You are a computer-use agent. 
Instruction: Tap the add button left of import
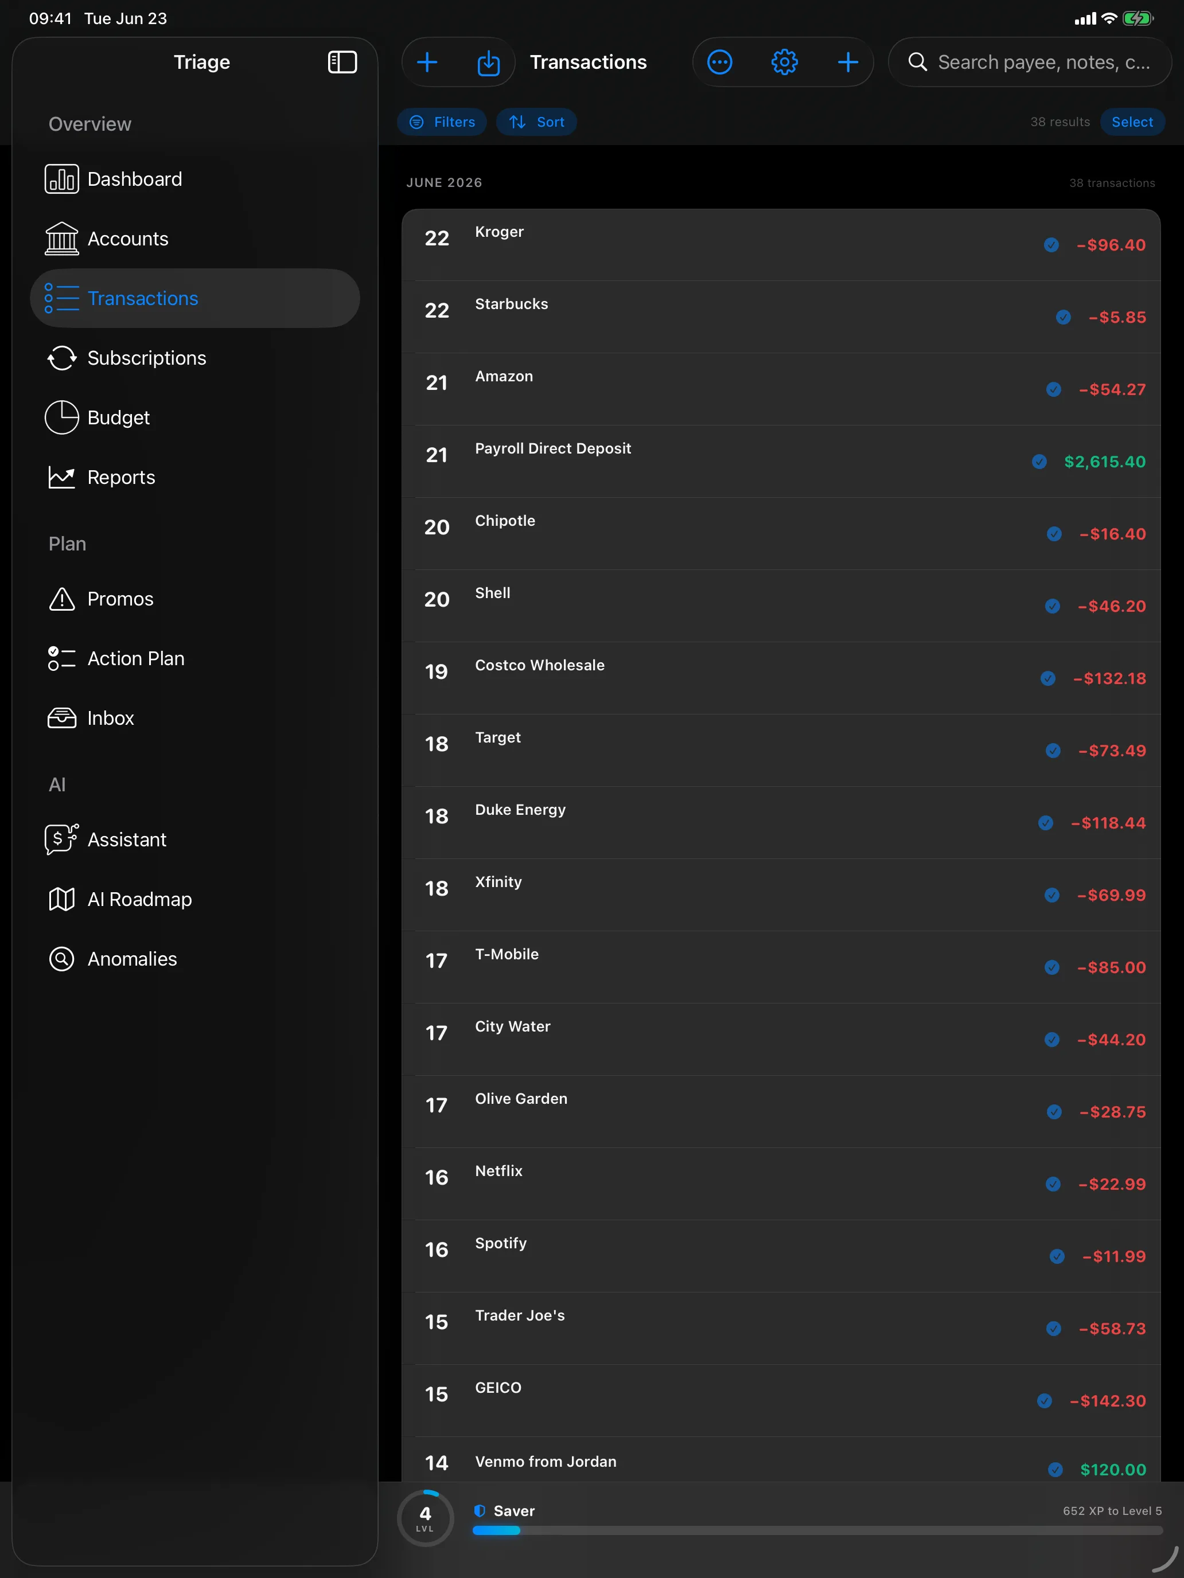[427, 62]
